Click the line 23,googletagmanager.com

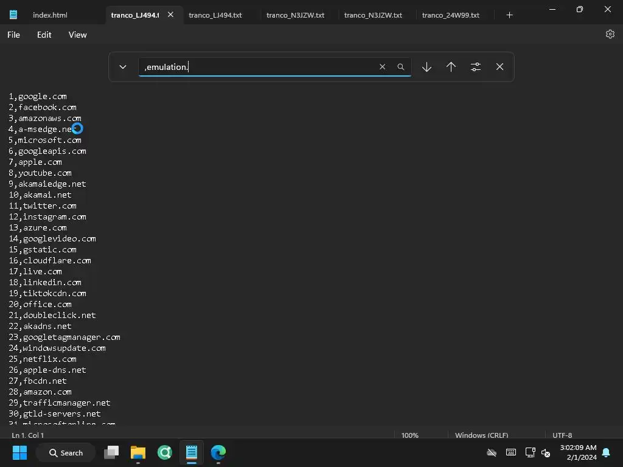point(64,337)
